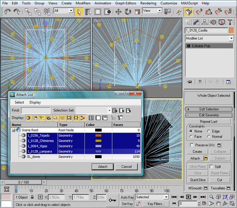Select the Select and Move tool
Image resolution: width=237 pixels, height=208 pixels.
[118, 11]
